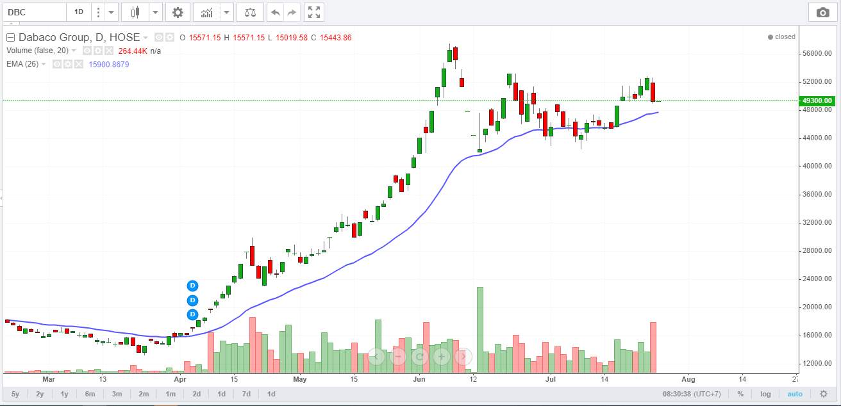Click the zoom-in plus navigation button
This screenshot has height=406, width=841.
point(442,356)
